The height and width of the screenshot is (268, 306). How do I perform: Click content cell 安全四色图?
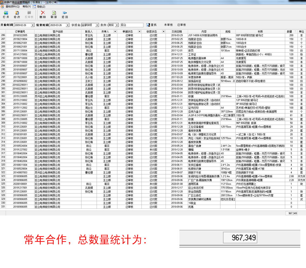[195, 192]
